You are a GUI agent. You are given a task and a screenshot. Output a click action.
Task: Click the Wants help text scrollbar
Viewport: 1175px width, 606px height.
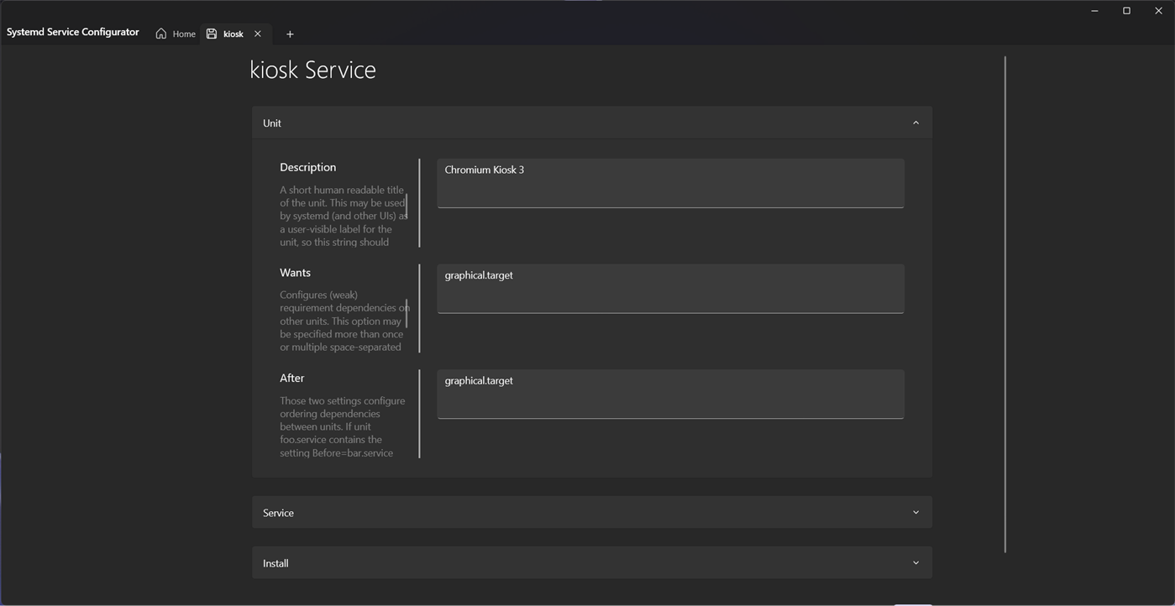click(407, 312)
